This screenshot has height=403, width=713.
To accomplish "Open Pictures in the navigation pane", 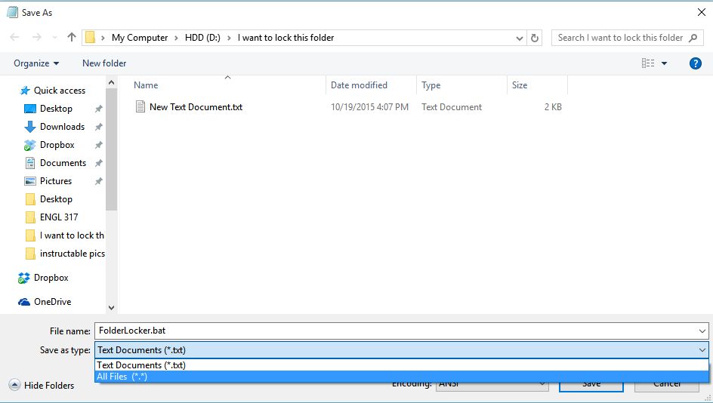I will (55, 181).
